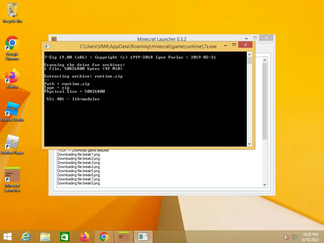Open the Windows Start button
This screenshot has width=324, height=243.
tap(8, 237)
